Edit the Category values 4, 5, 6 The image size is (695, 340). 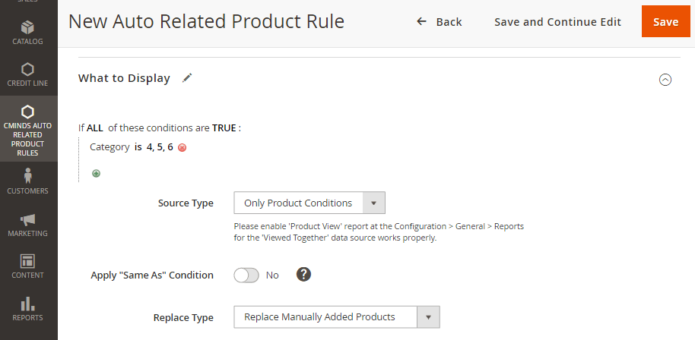click(160, 147)
